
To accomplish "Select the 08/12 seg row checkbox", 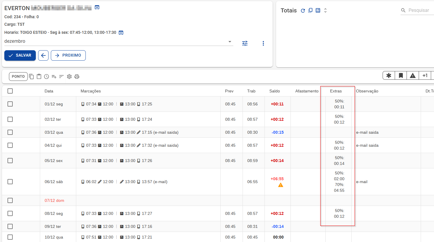I will click(10, 213).
